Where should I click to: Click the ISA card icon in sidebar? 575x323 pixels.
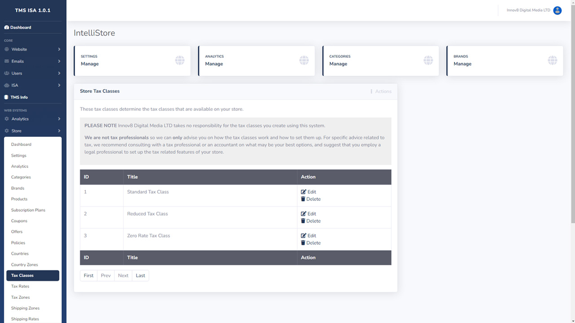7,85
